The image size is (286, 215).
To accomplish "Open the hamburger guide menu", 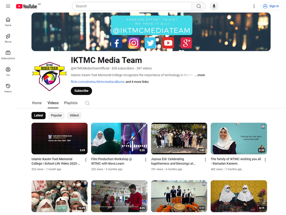I will pos(8,6).
